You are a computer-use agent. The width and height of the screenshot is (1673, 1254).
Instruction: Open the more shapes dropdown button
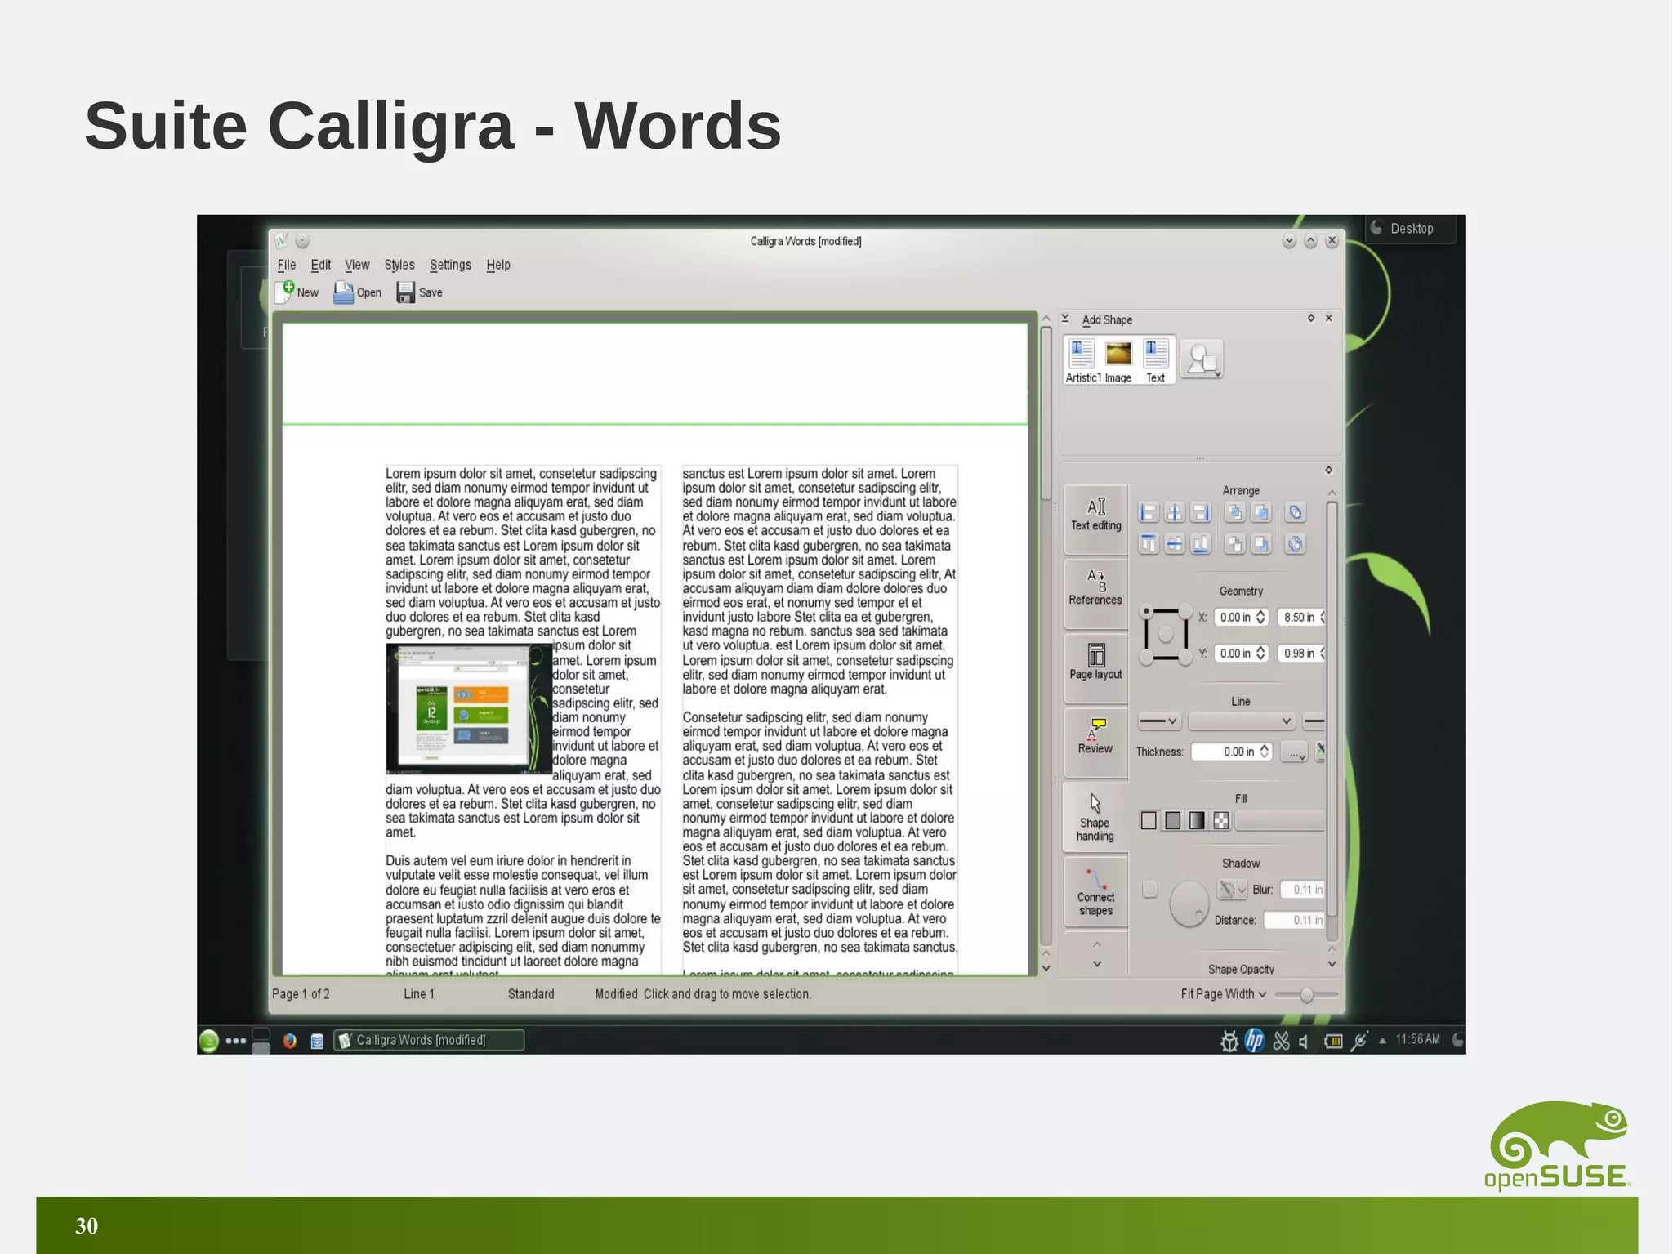(1202, 359)
